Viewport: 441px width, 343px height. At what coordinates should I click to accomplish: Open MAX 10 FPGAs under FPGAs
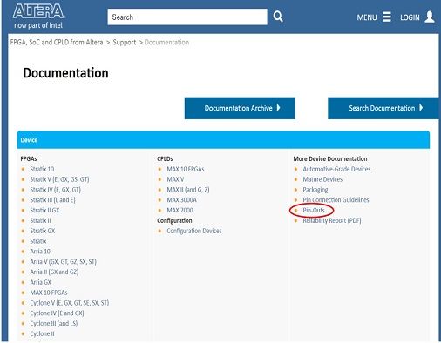coord(49,293)
